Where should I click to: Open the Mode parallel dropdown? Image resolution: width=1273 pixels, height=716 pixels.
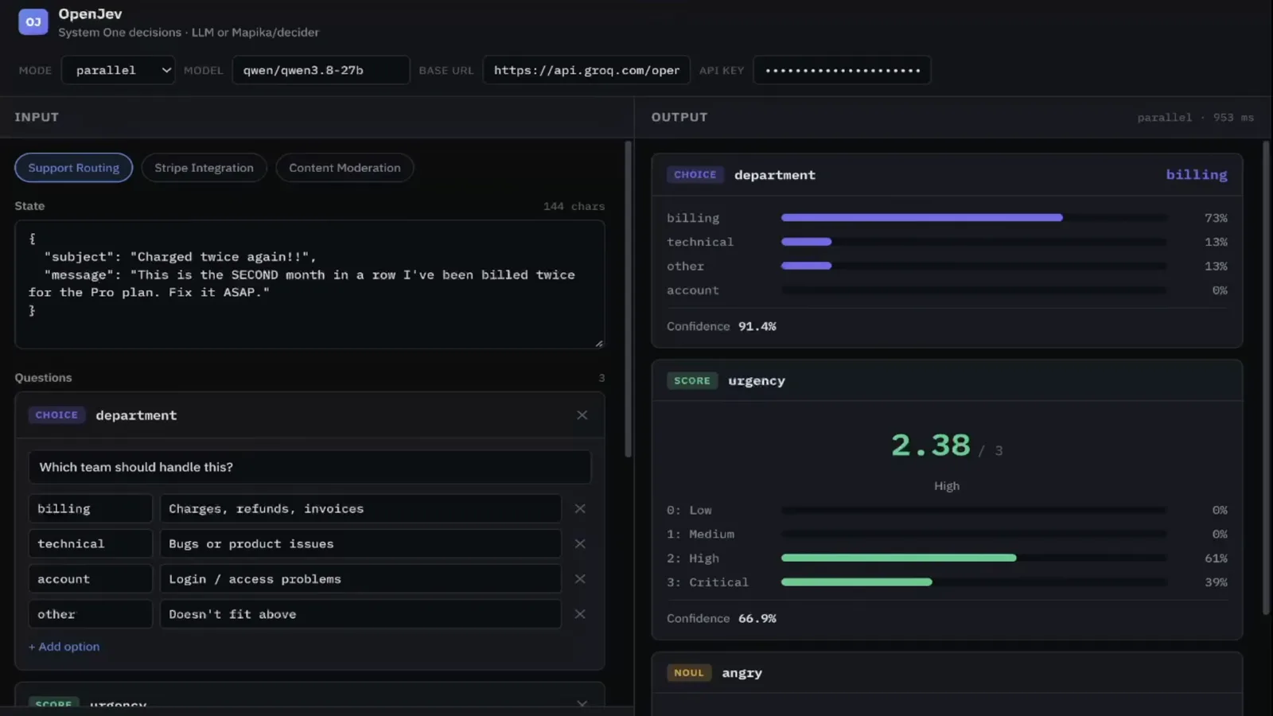[118, 70]
